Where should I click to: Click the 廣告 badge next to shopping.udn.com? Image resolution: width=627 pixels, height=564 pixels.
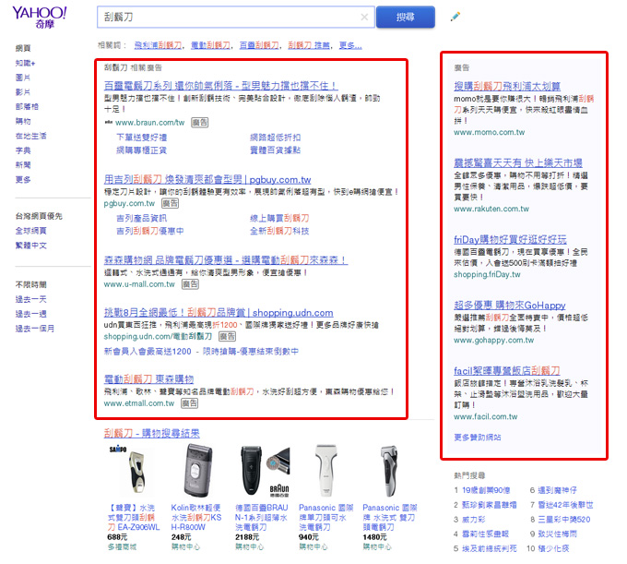pyautogui.click(x=227, y=337)
